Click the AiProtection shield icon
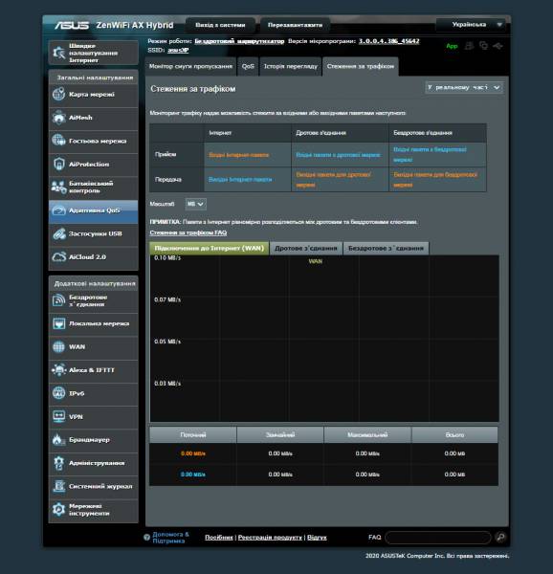The width and height of the screenshot is (553, 574). pos(58,165)
